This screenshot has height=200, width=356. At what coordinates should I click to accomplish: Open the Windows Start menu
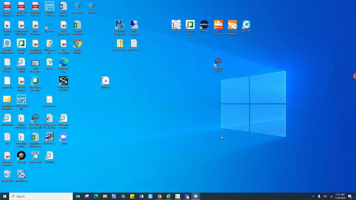(5, 196)
